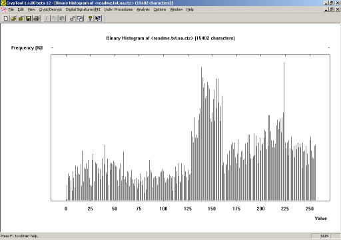Open the Window menu

(x=176, y=9)
